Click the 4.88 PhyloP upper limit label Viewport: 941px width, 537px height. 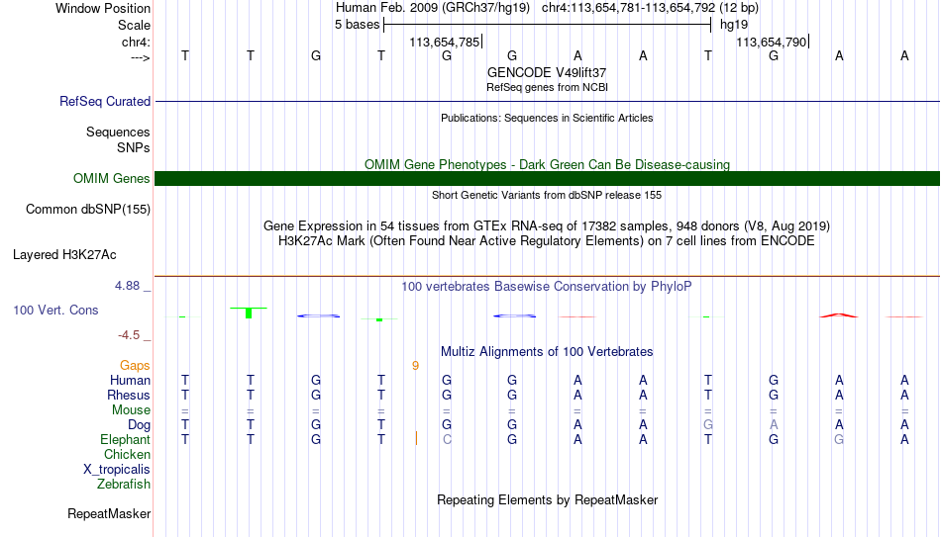(x=128, y=286)
